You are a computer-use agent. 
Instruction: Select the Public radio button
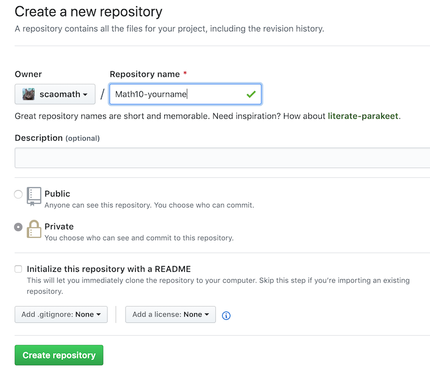[18, 194]
